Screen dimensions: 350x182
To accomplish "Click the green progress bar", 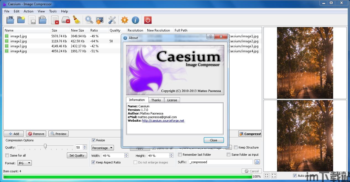I will (x=128, y=176).
